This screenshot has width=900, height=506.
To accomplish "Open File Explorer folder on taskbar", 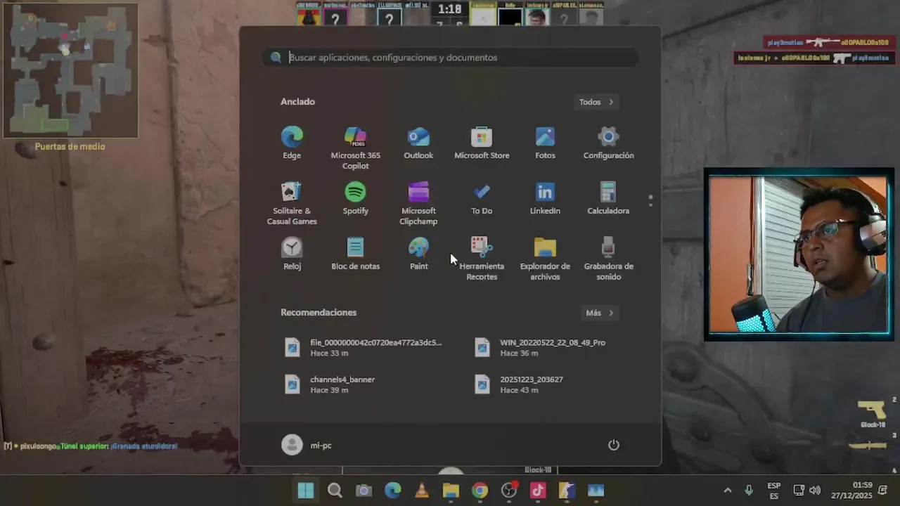I will coord(451,491).
